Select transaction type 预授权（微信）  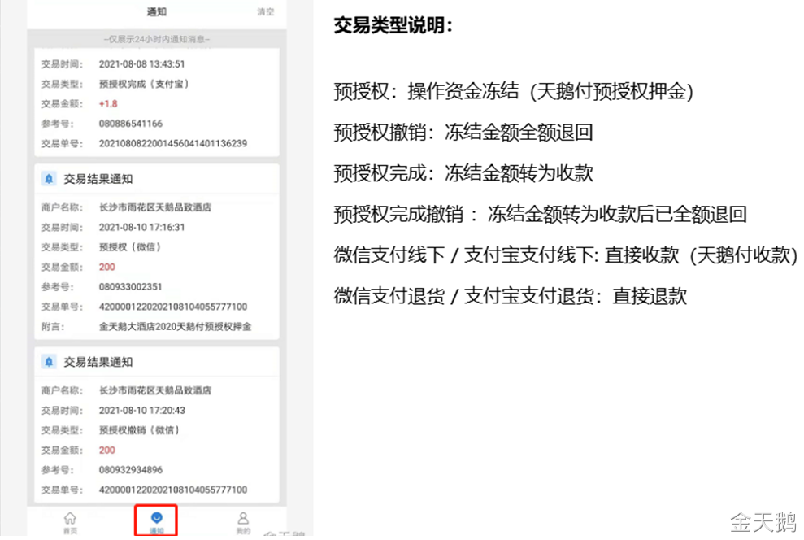[130, 246]
